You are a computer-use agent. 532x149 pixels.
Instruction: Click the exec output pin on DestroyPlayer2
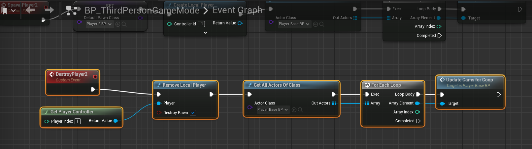(93, 89)
